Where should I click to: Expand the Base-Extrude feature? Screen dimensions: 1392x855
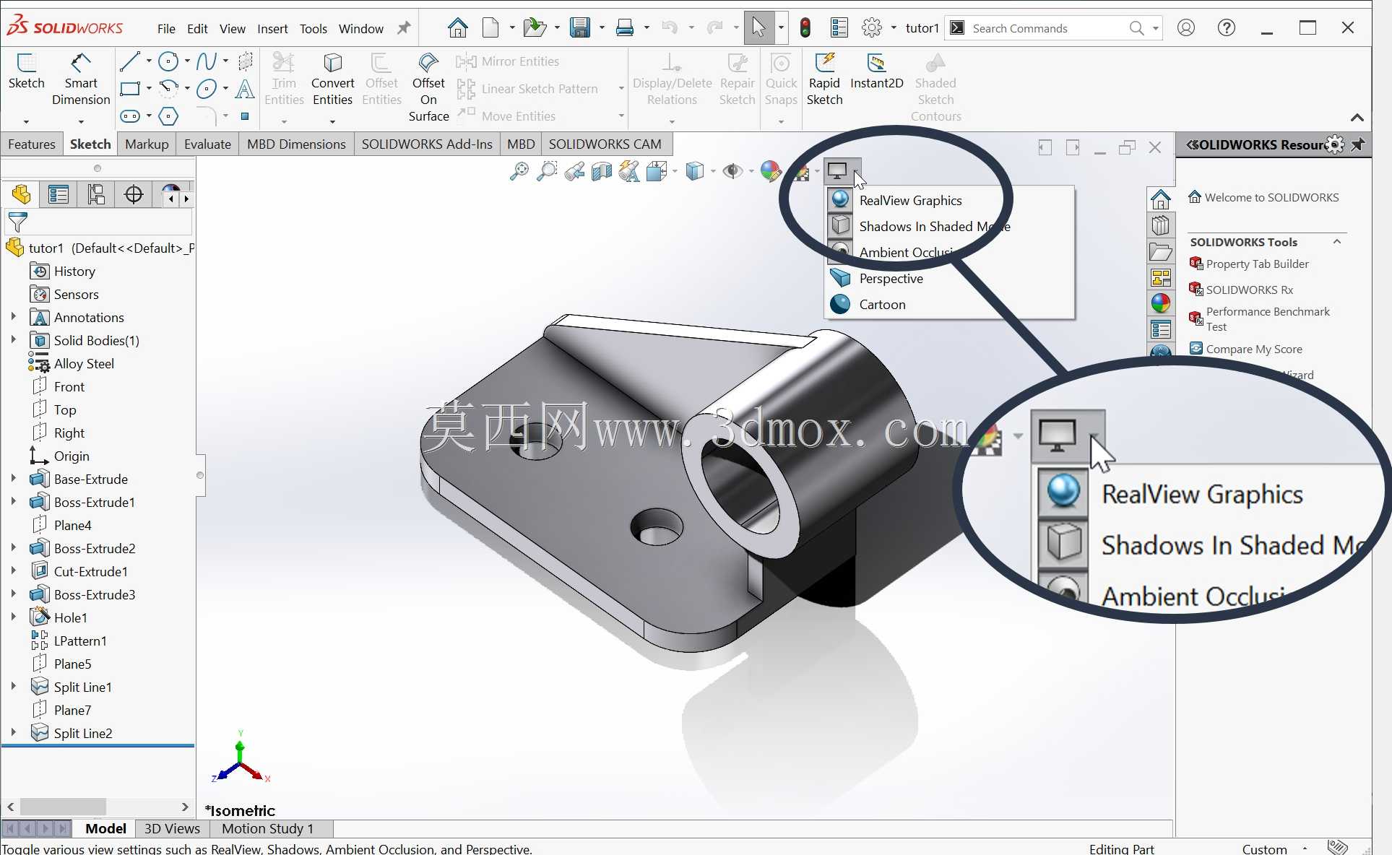(x=13, y=478)
